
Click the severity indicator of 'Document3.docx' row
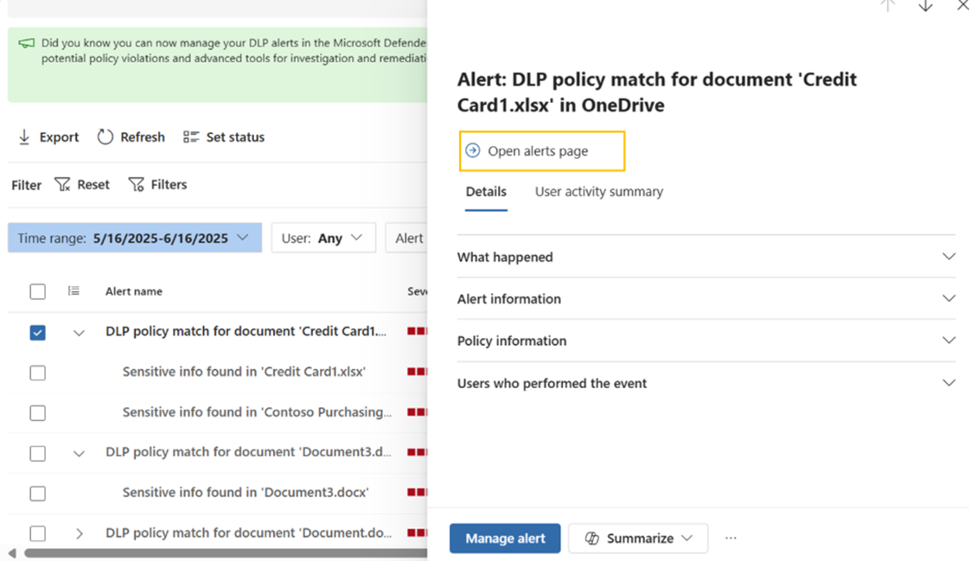(x=417, y=493)
